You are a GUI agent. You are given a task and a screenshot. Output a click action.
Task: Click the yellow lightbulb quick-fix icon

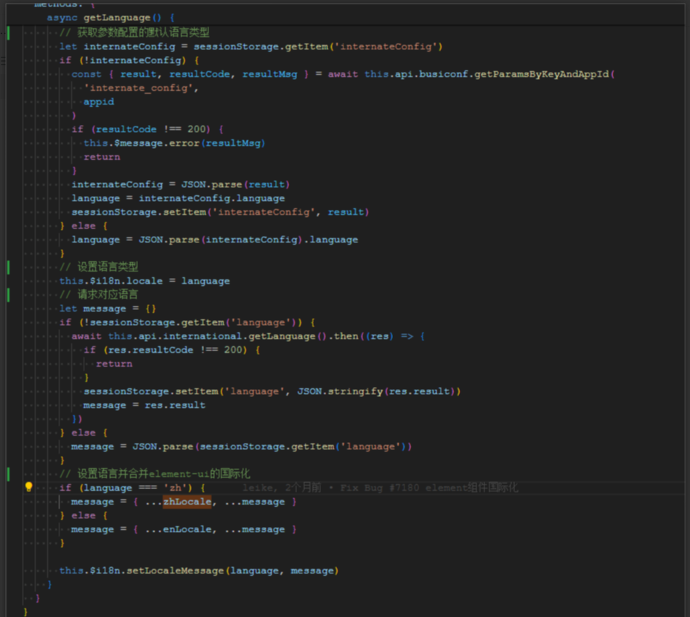click(x=29, y=488)
